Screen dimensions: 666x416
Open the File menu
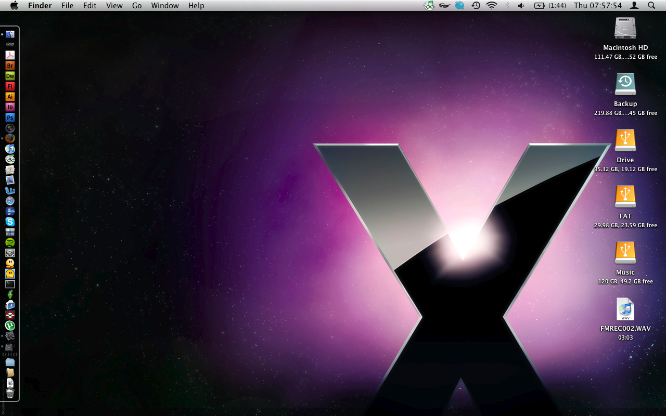pyautogui.click(x=67, y=6)
